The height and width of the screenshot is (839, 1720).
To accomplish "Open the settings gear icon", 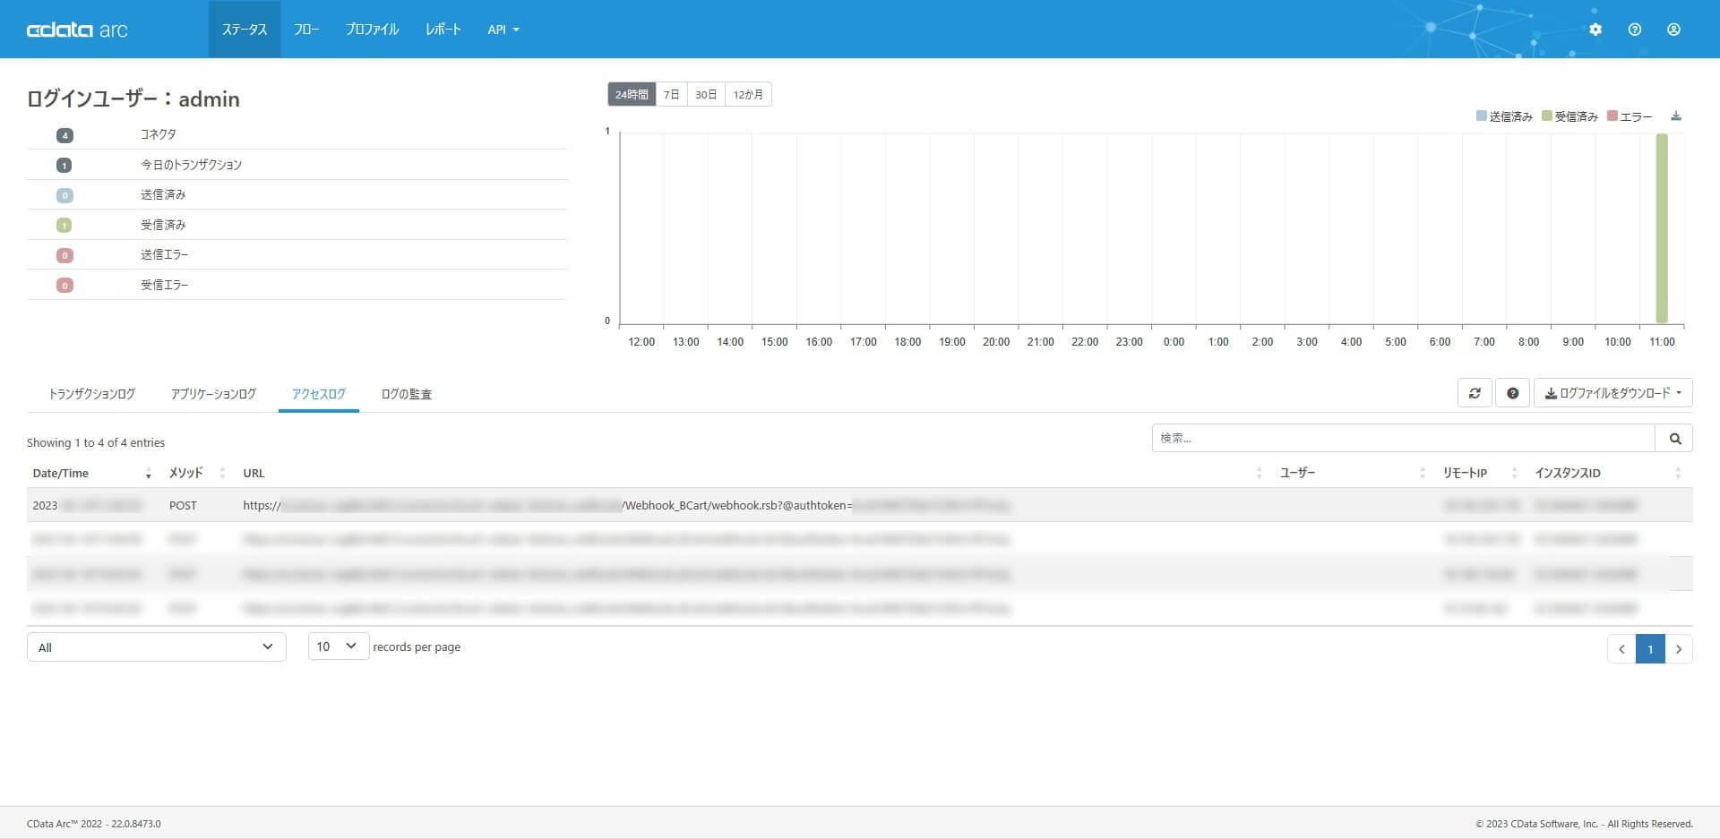I will [x=1595, y=30].
